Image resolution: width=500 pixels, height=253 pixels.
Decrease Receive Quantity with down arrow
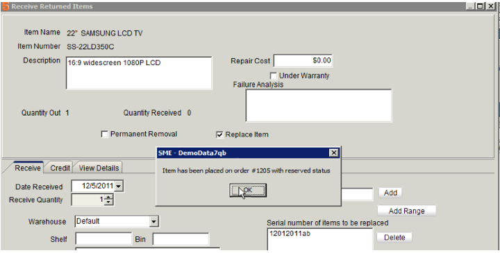pos(109,202)
